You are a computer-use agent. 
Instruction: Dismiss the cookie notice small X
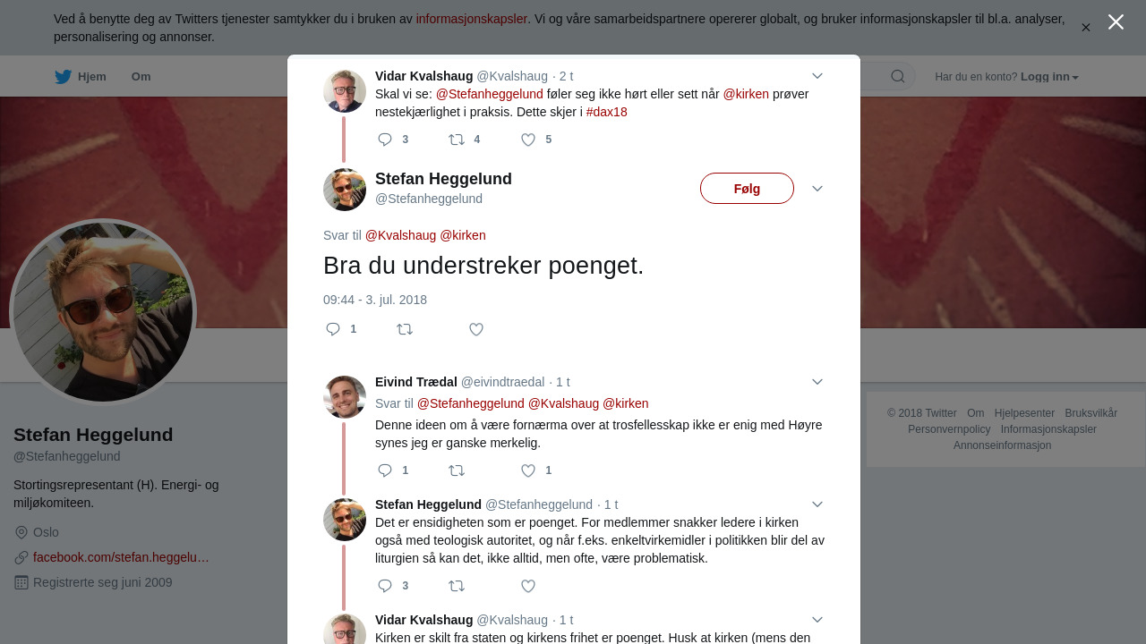pyautogui.click(x=1085, y=28)
